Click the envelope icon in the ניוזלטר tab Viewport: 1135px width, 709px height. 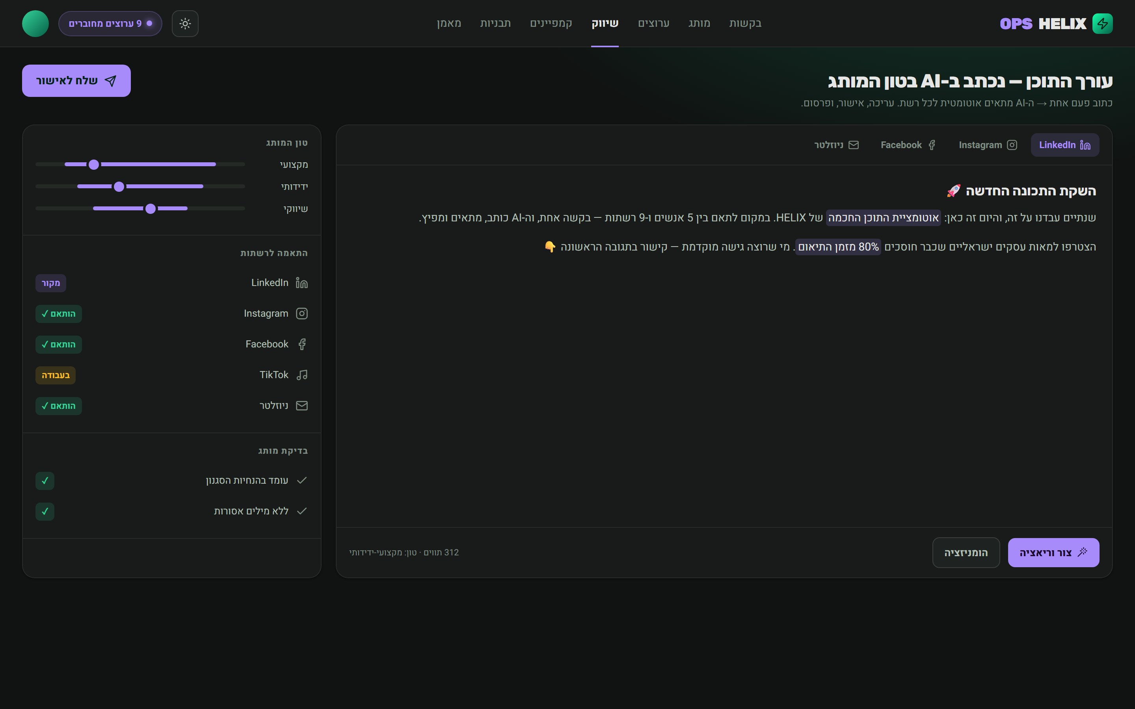click(854, 145)
